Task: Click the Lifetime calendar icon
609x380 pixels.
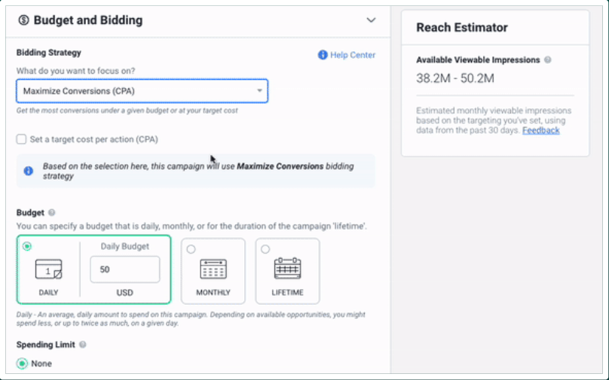Action: click(x=287, y=269)
